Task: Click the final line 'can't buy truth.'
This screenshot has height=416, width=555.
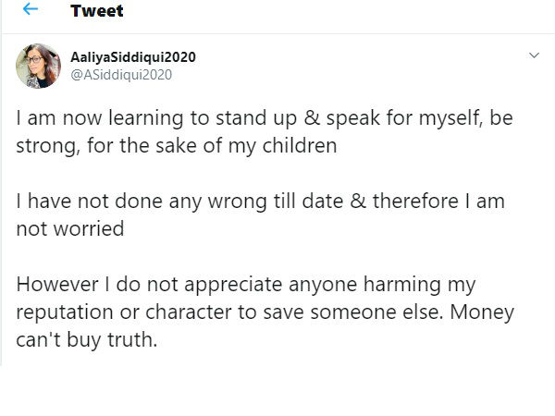Action: tap(87, 340)
